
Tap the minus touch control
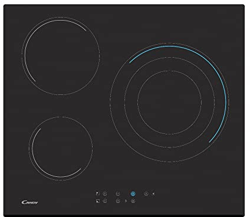(118, 201)
